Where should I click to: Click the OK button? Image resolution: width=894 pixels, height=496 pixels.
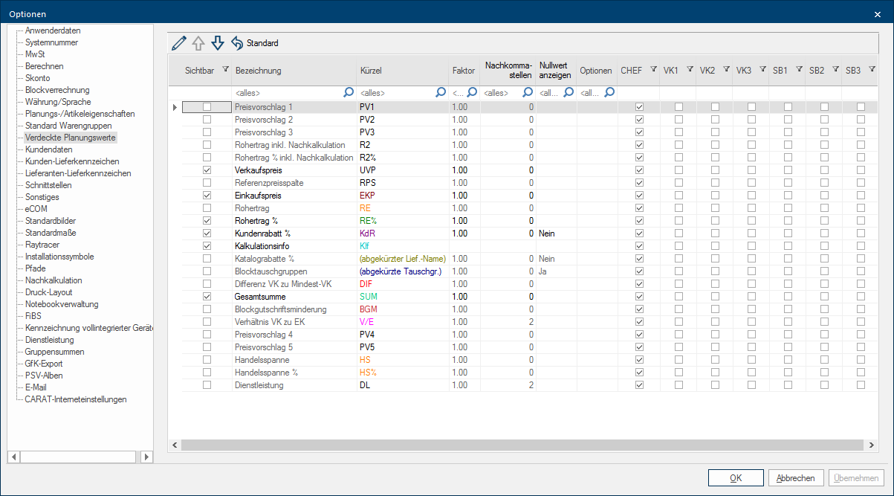736,478
